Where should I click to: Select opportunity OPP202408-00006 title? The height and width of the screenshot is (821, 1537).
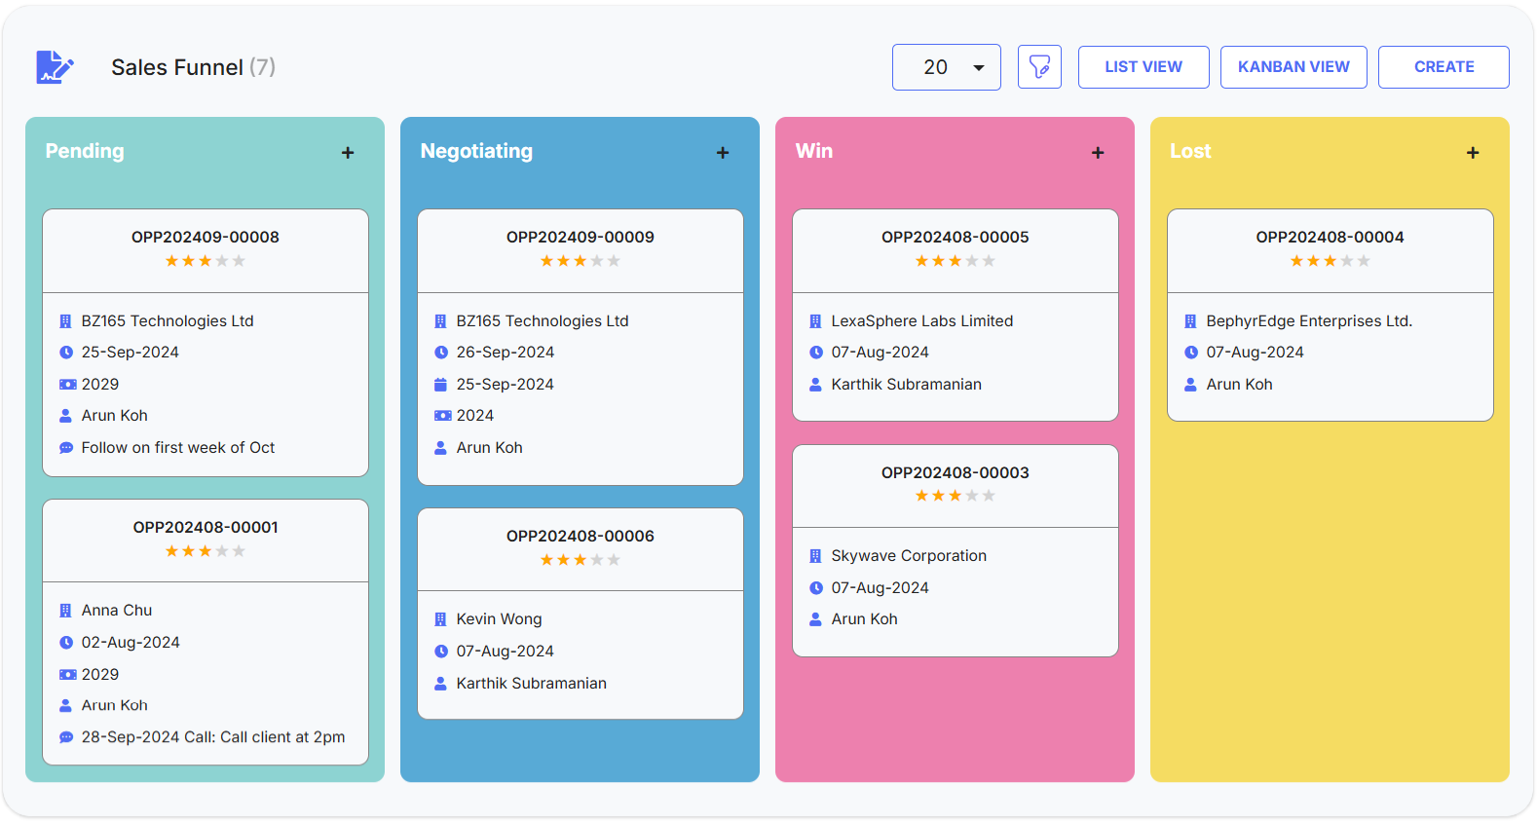(x=580, y=536)
